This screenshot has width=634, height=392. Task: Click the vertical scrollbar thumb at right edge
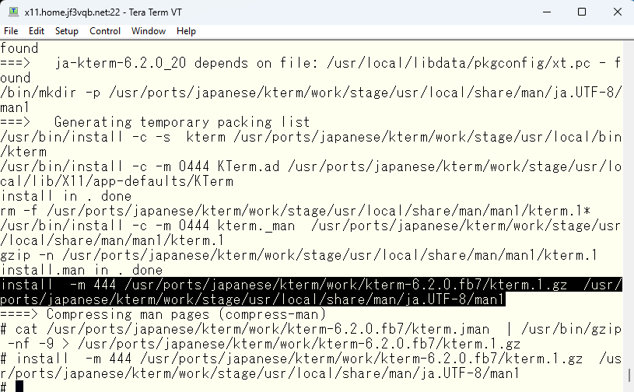pyautogui.click(x=629, y=375)
